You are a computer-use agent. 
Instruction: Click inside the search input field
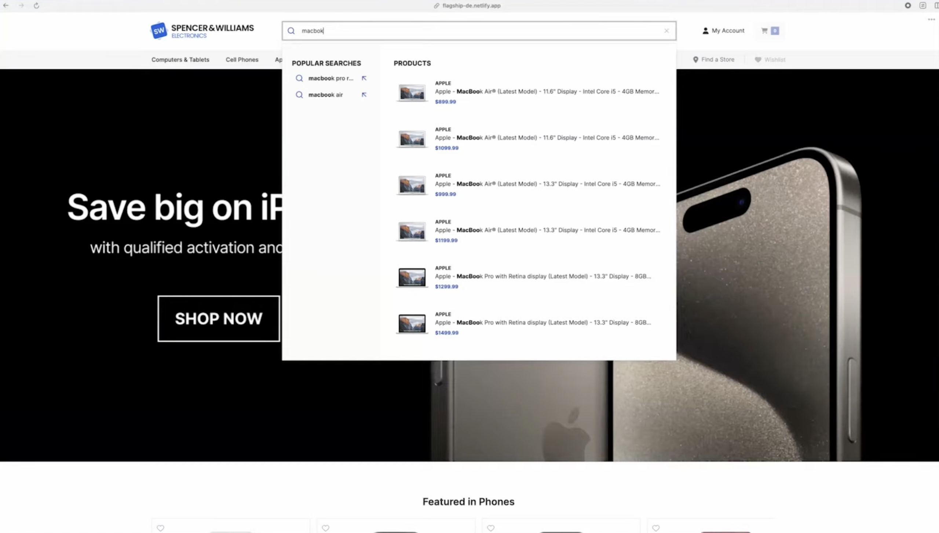tap(477, 31)
